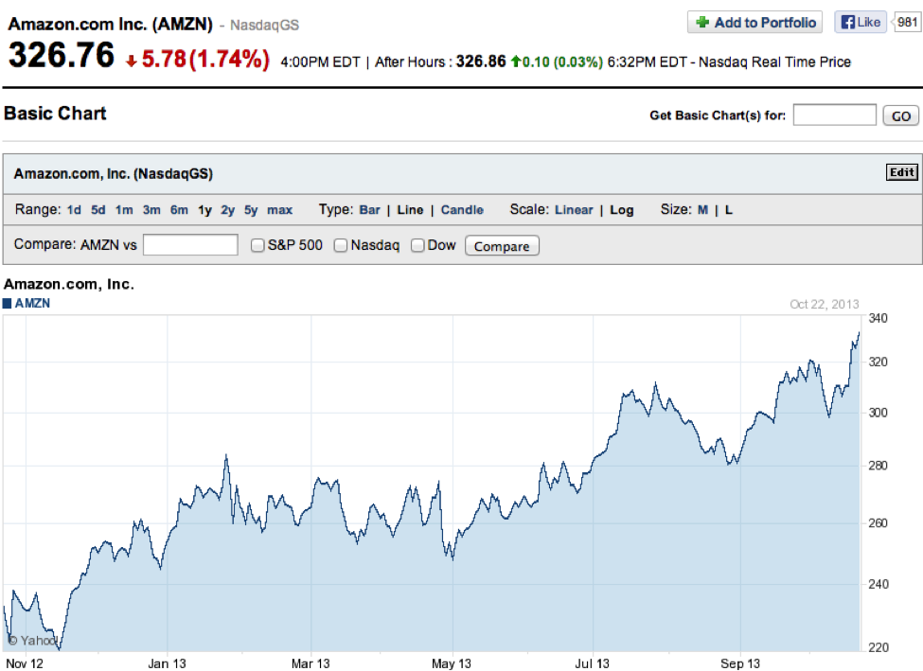
Task: Set chart size to M
Action: pos(702,210)
